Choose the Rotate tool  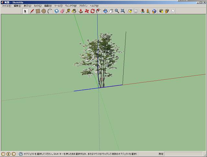click(93, 11)
